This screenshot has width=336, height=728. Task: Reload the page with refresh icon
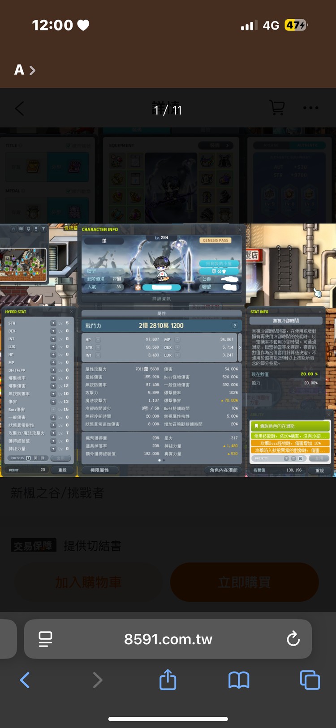coord(293,639)
